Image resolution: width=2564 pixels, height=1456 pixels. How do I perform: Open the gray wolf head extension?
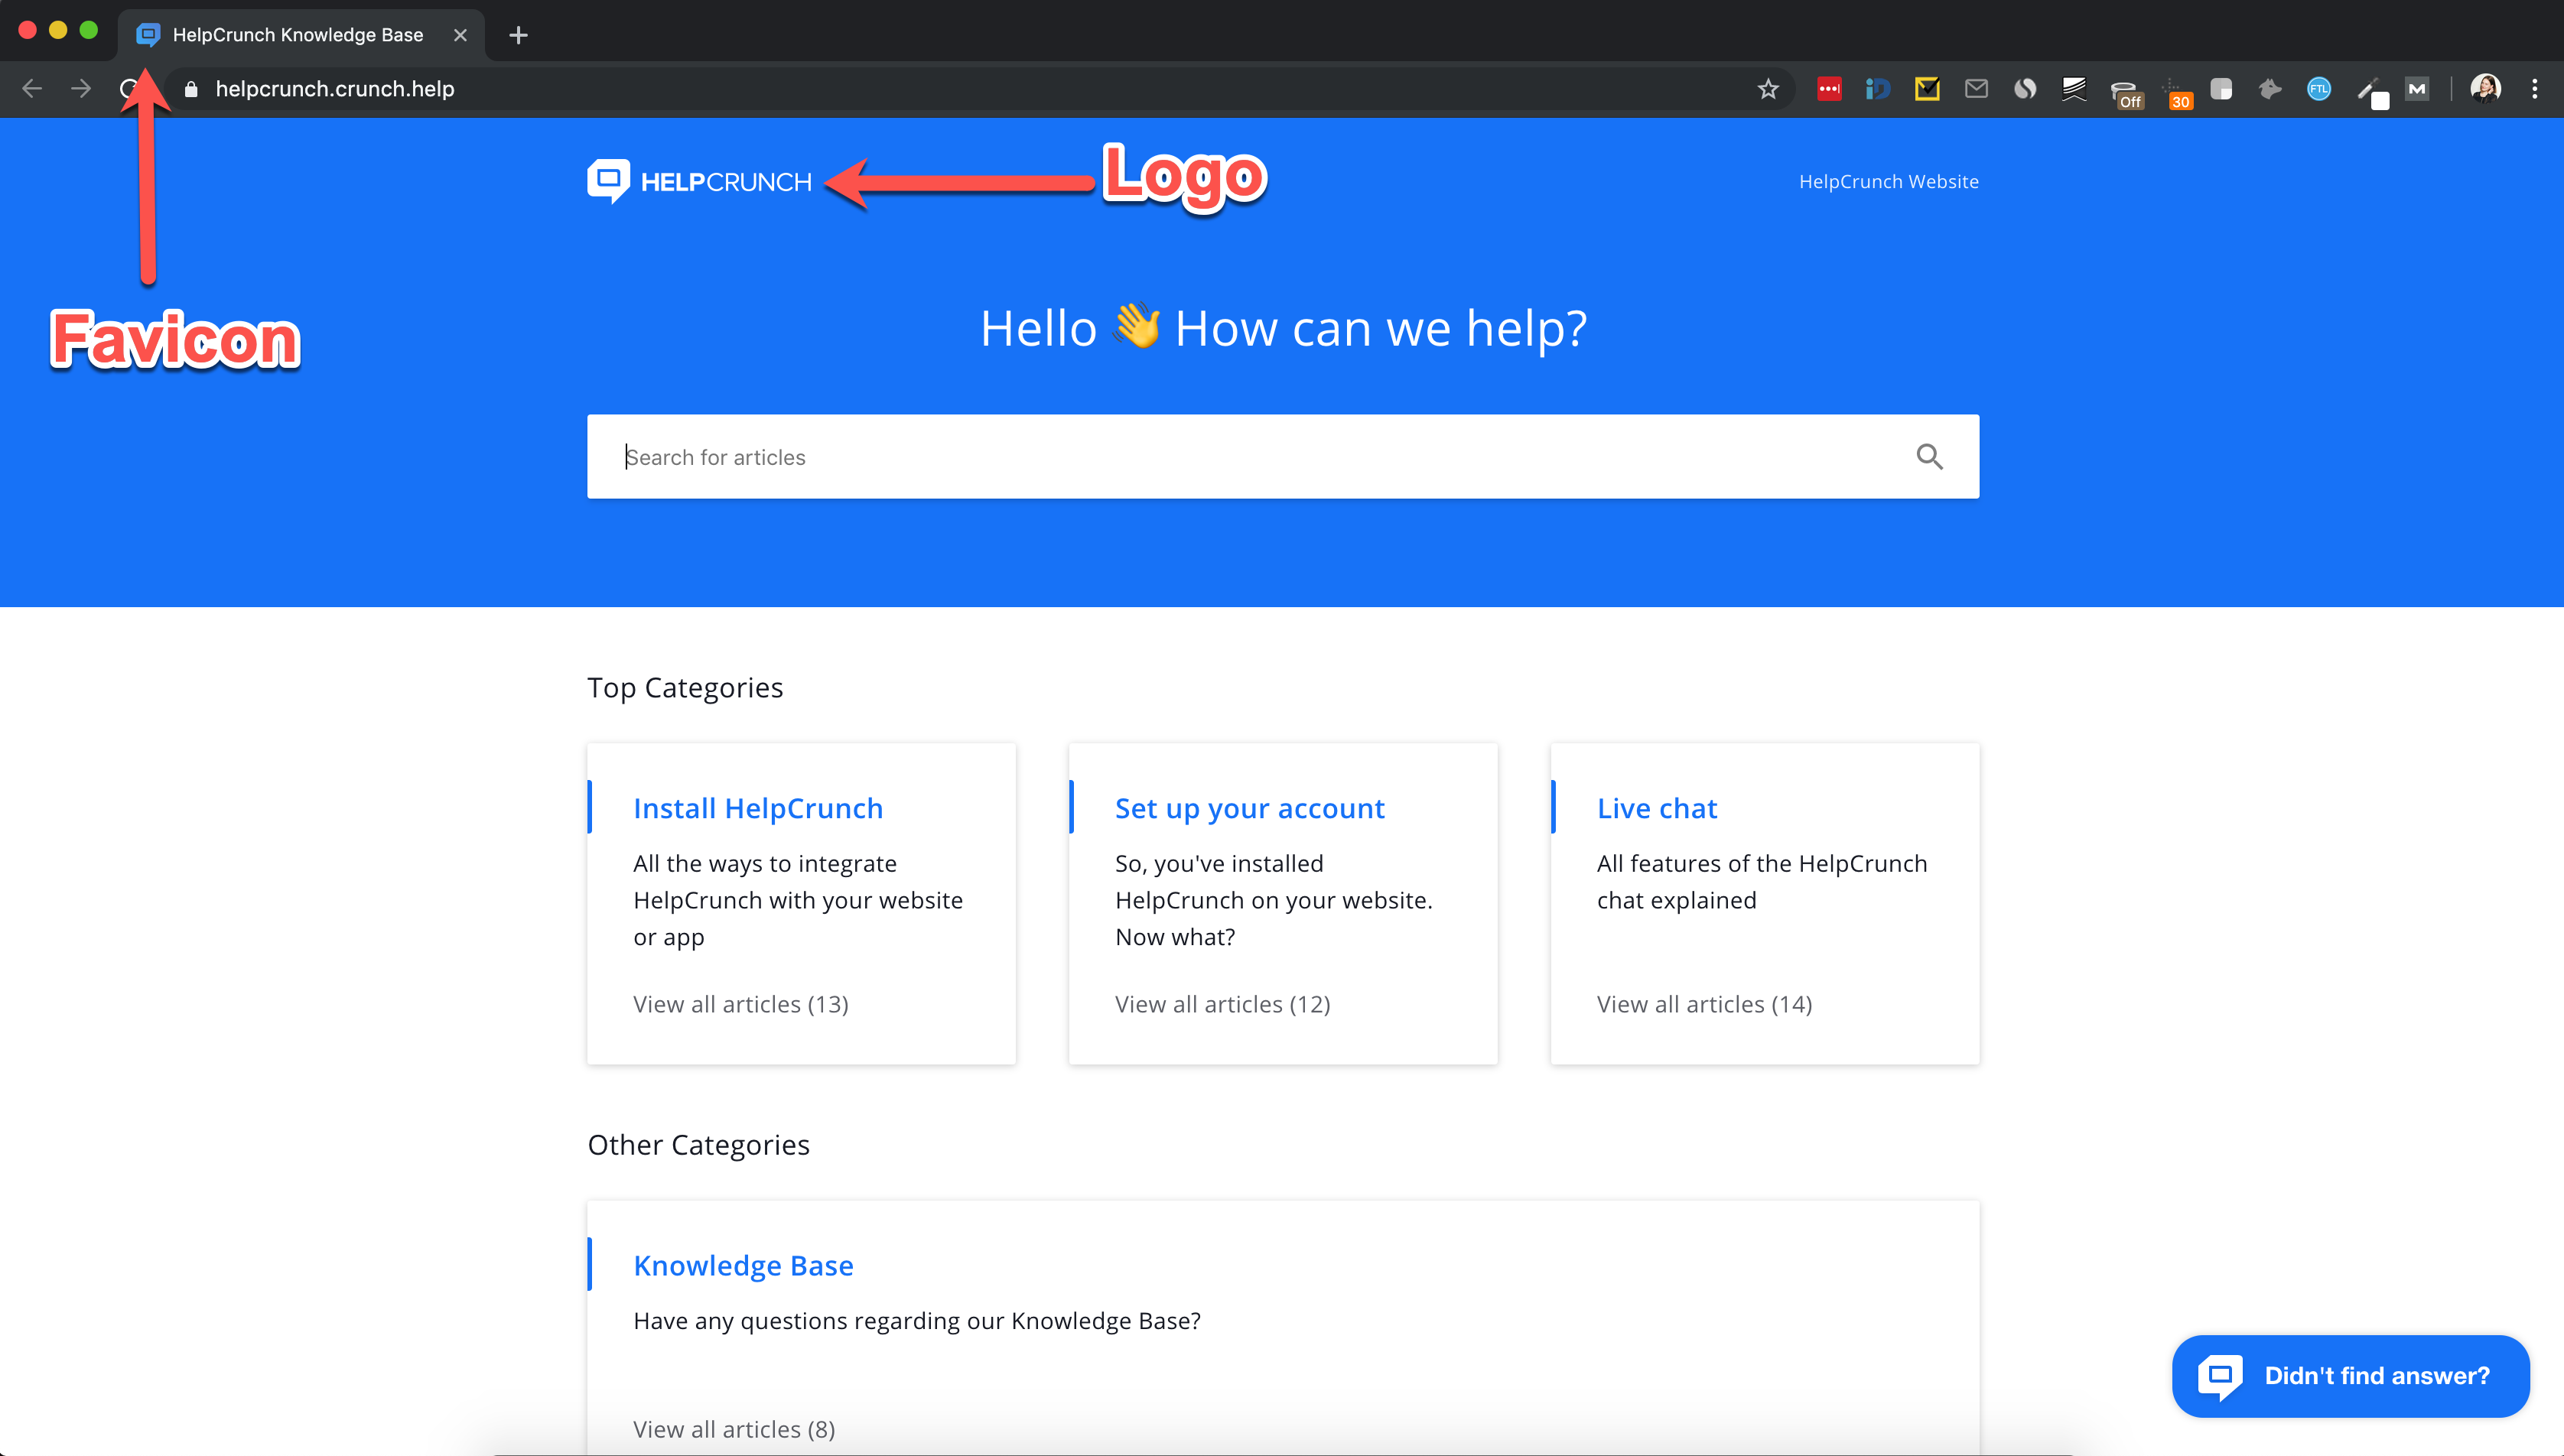point(2270,89)
